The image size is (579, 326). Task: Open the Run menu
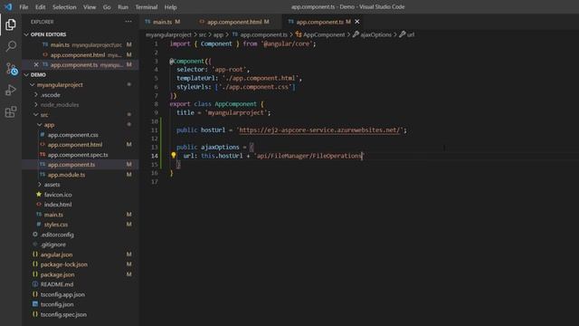pos(123,6)
